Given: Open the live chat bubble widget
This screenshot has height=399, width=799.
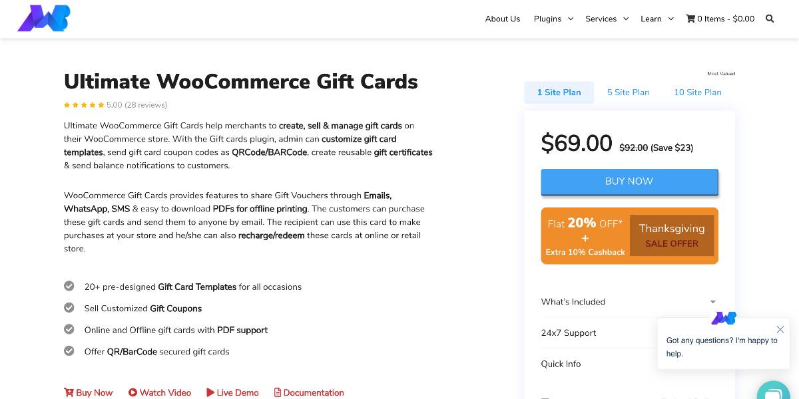Looking at the screenshot, I should point(773,391).
